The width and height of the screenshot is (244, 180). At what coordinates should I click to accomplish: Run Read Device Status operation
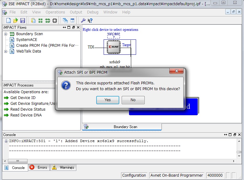pos(28,109)
